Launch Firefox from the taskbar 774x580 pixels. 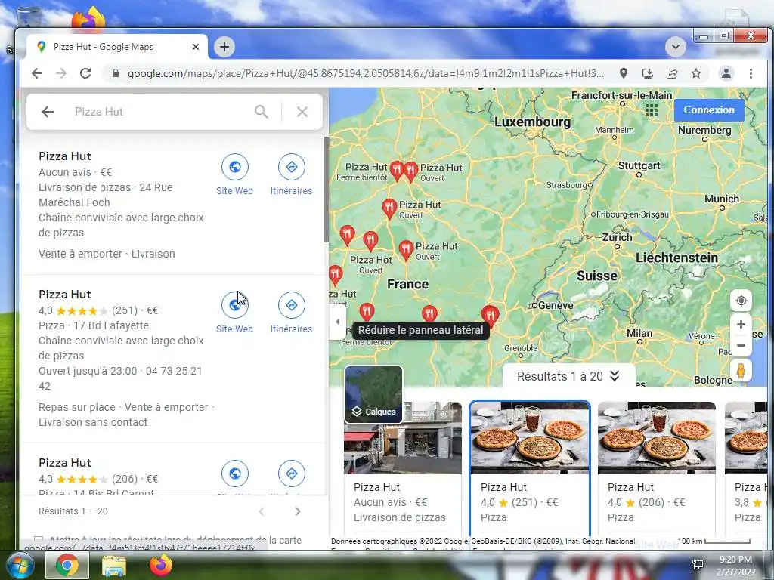(x=161, y=565)
